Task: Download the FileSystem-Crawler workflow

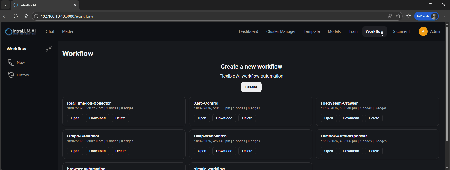Action: 351,118
